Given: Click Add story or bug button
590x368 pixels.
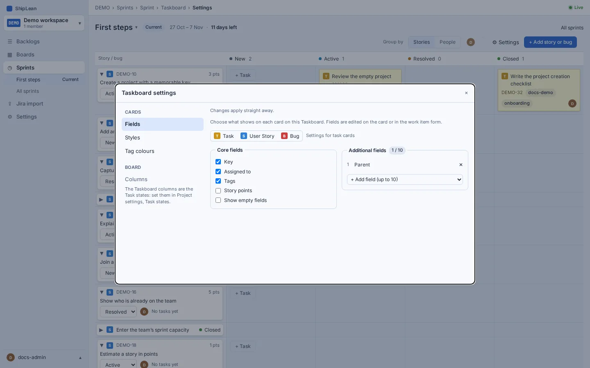Looking at the screenshot, I should pyautogui.click(x=550, y=42).
